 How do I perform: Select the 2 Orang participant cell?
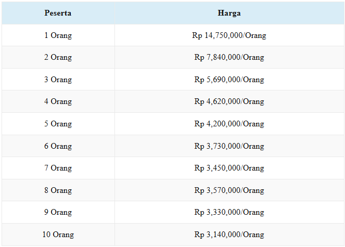point(58,57)
